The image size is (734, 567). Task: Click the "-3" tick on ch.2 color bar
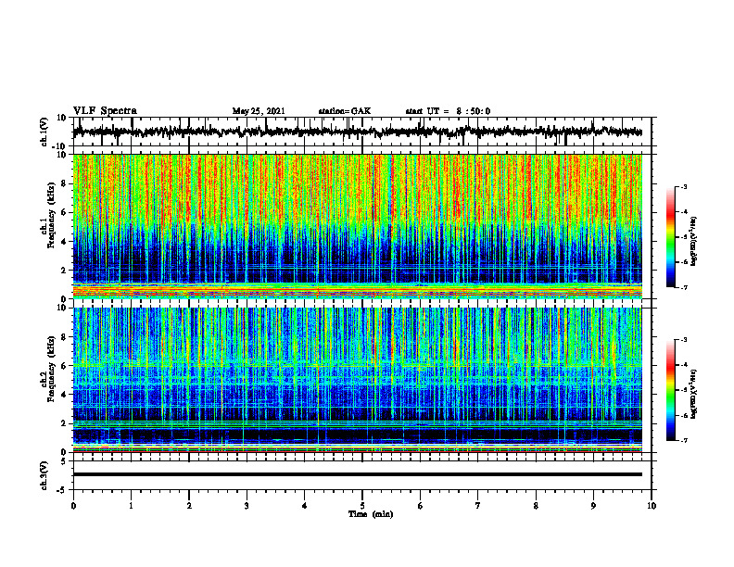684,340
